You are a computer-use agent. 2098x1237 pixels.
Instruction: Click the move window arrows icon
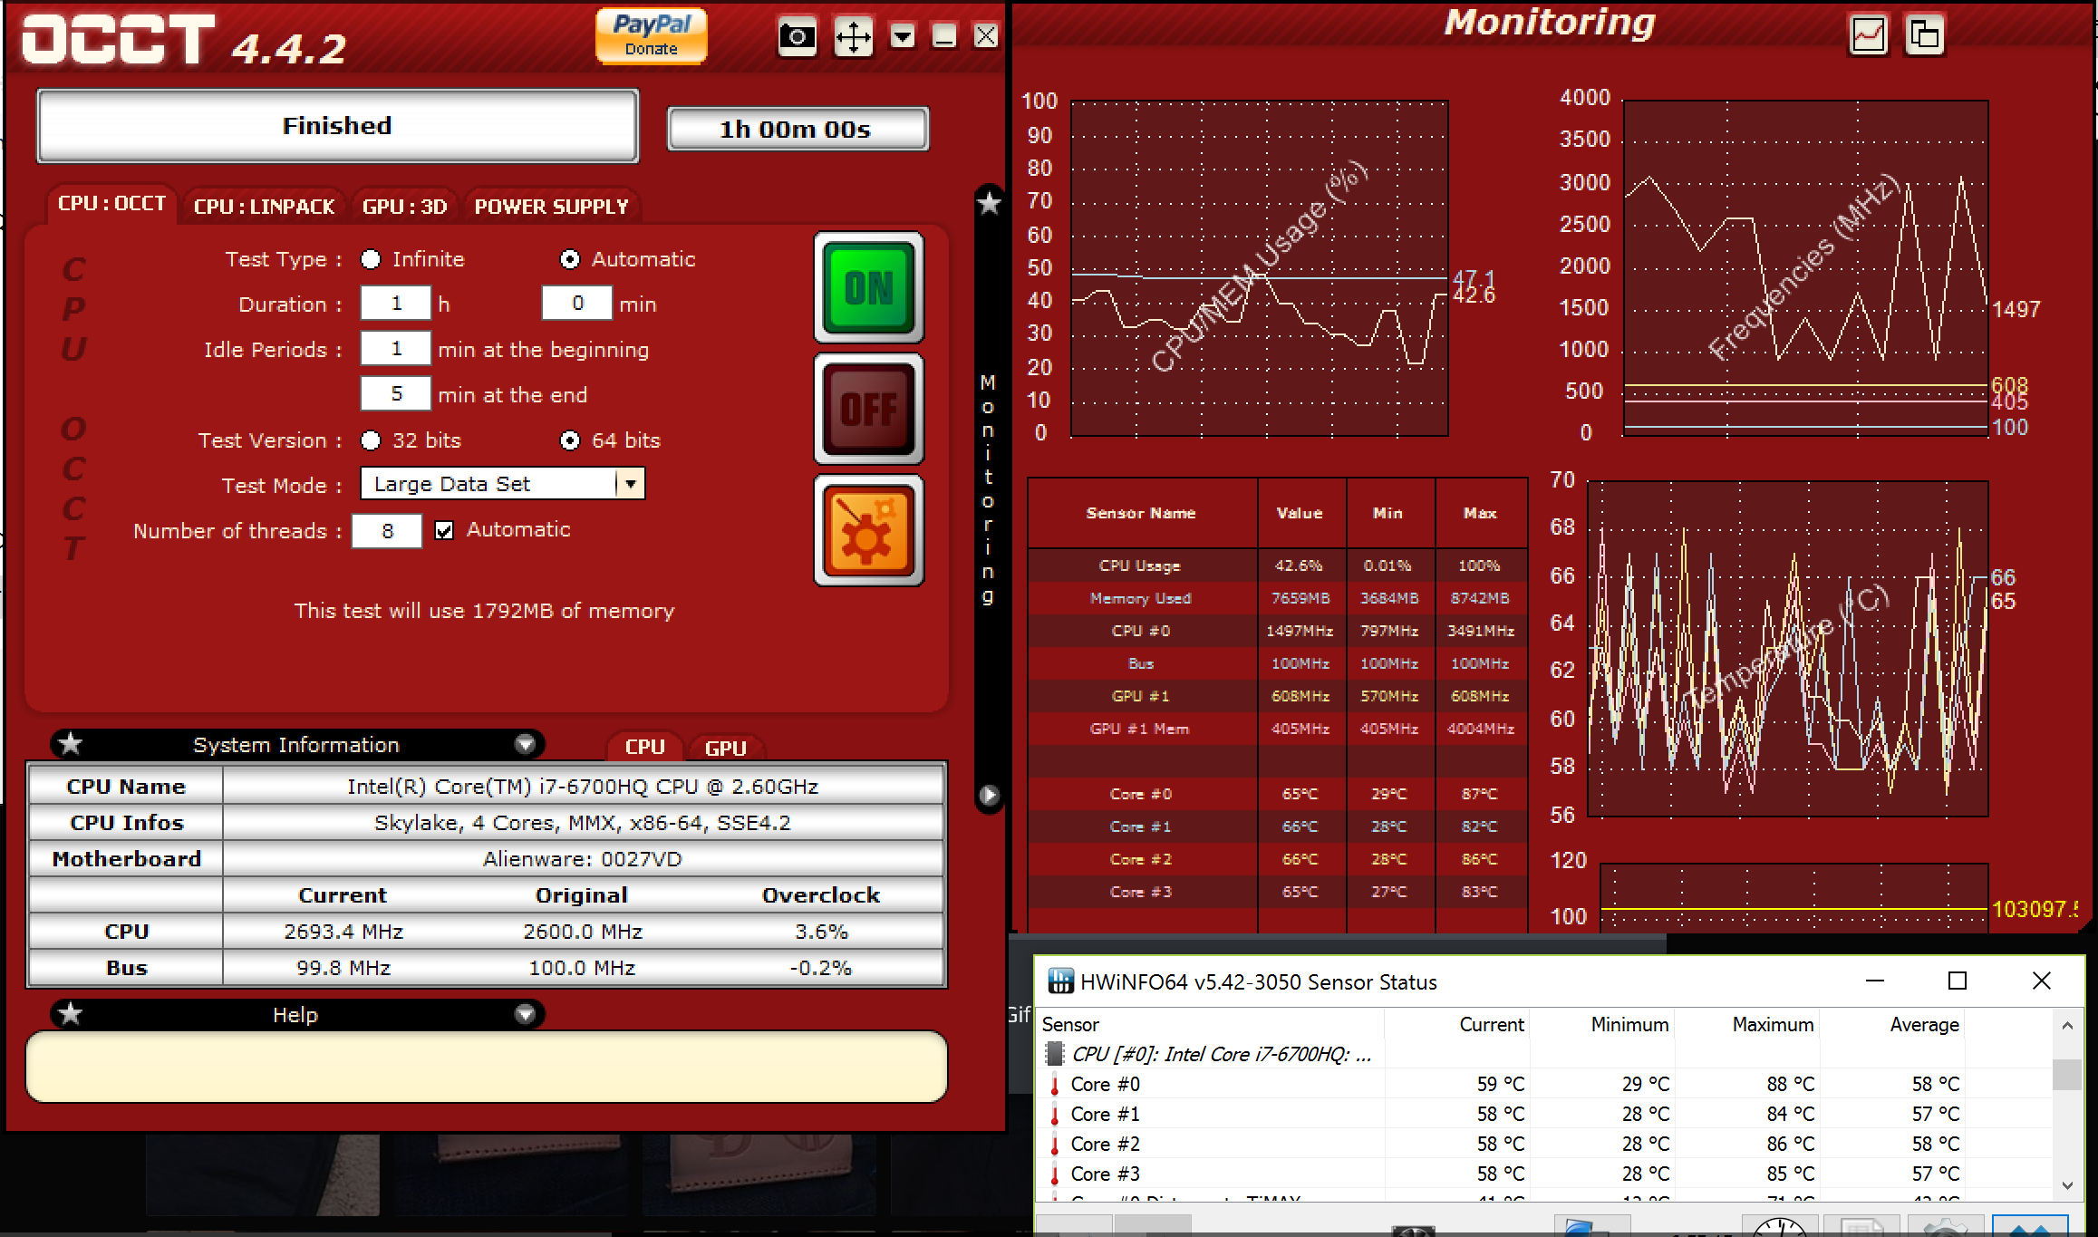853,37
